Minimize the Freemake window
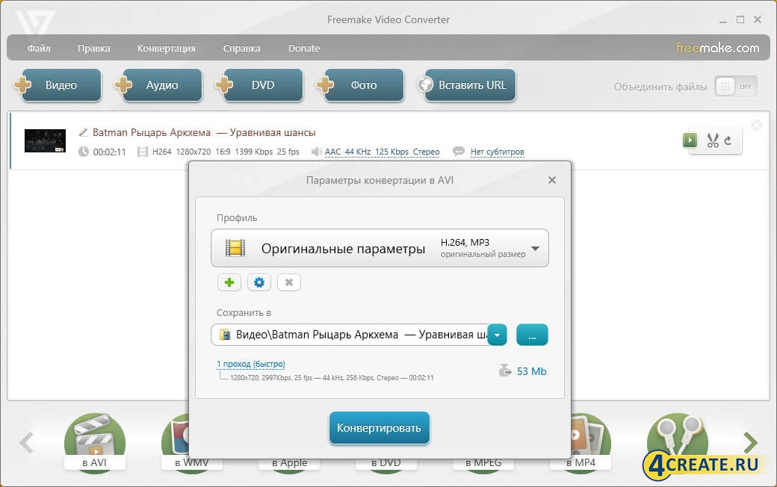Viewport: 777px width, 487px height. coord(723,20)
